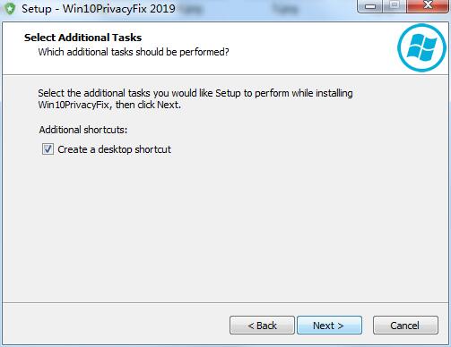Minimize the setup window
The width and height of the screenshot is (451, 347).
click(370, 6)
